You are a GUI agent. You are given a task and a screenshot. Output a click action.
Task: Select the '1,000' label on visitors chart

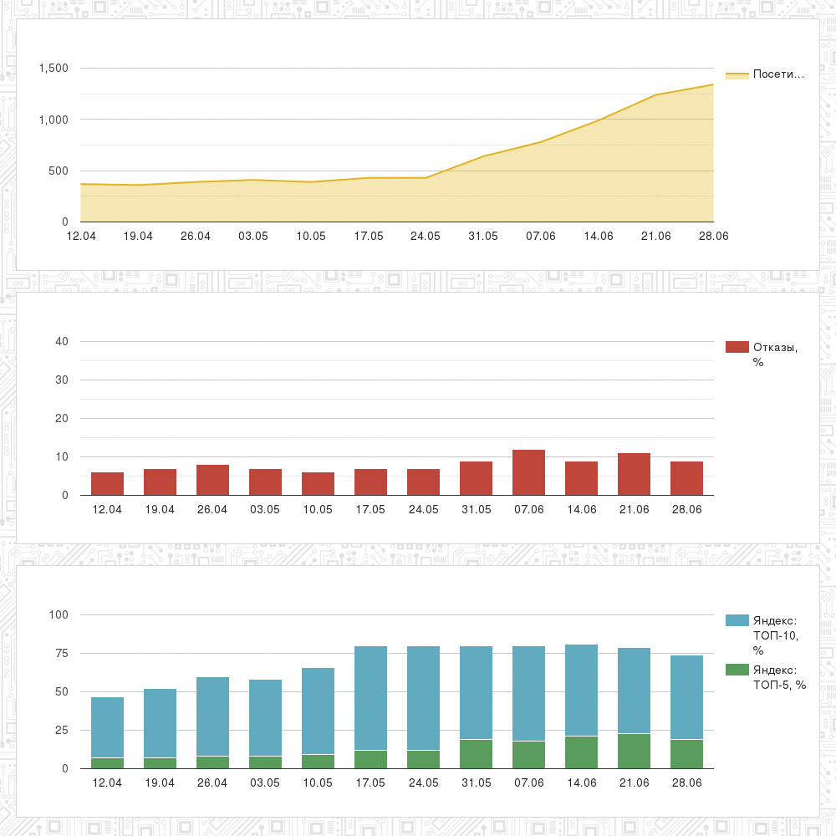tap(54, 120)
